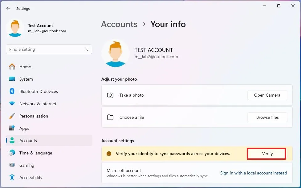Open System settings via its icon
The image size is (301, 188).
(12, 79)
